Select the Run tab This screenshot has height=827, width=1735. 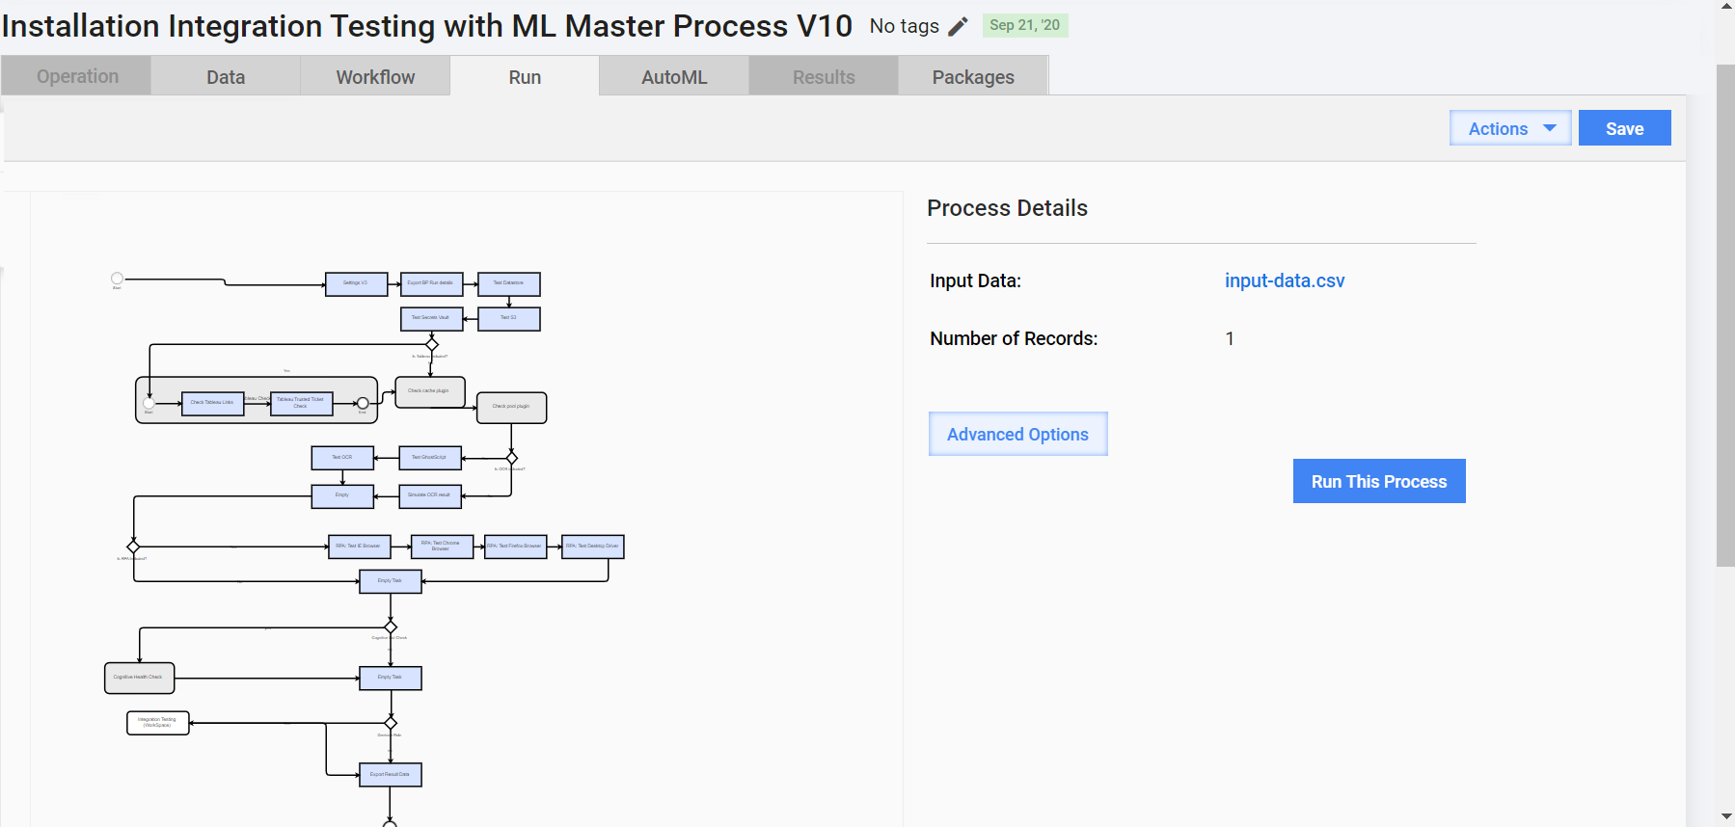click(525, 76)
